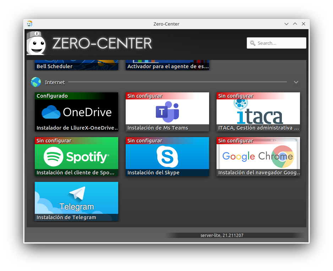333x271 pixels.
Task: Minimize the Zero-Center window
Action: (286, 24)
